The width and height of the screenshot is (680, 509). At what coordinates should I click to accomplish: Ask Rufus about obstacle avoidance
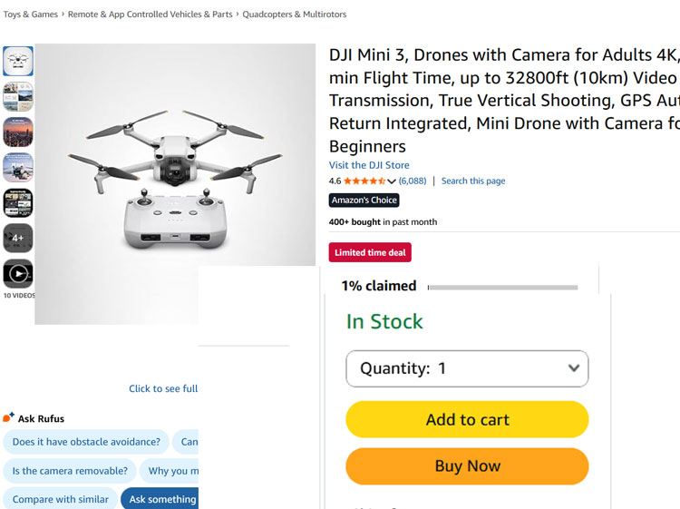86,442
